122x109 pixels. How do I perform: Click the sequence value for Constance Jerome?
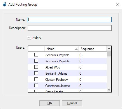[x=80, y=86]
